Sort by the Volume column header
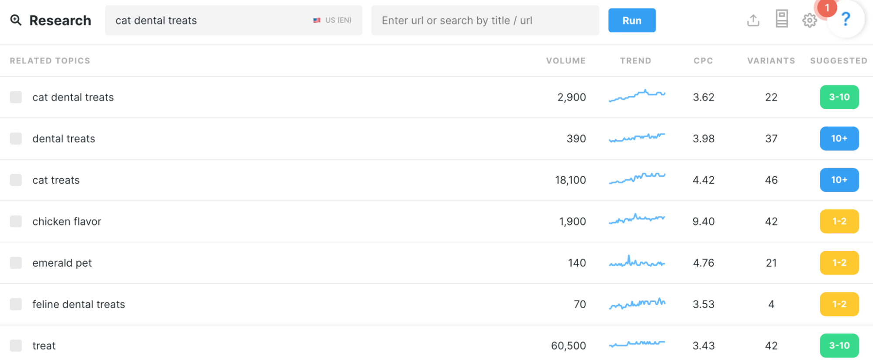 [x=566, y=61]
